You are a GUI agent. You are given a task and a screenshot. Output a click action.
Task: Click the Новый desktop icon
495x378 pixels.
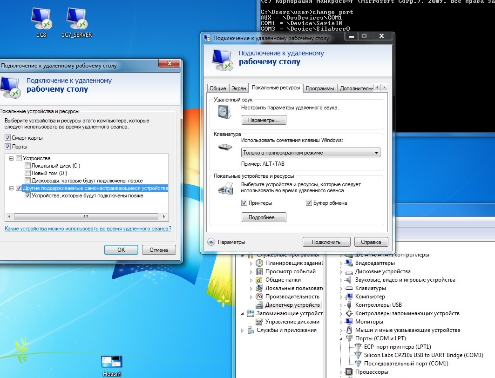[x=112, y=364]
